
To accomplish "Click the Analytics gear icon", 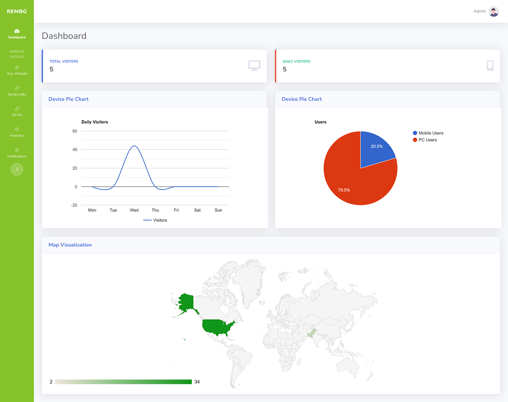I will pos(17,129).
